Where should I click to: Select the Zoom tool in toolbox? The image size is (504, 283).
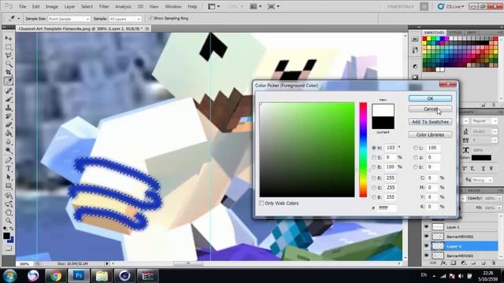tap(9, 220)
